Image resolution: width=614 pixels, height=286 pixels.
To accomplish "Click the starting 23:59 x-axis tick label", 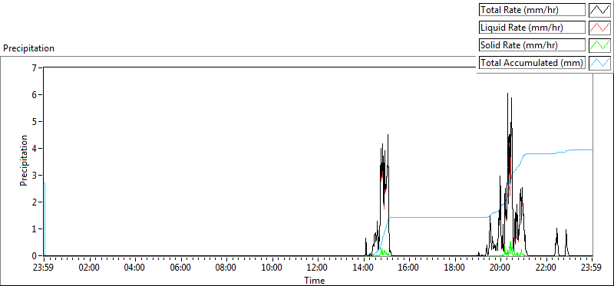I will point(44,268).
